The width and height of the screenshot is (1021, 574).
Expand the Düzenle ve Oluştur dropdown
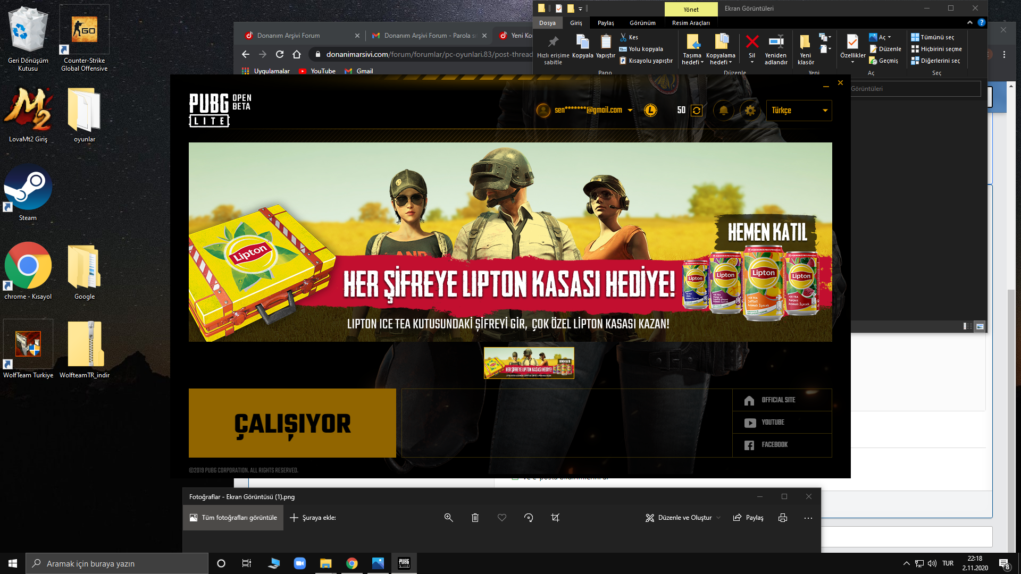[x=719, y=517]
